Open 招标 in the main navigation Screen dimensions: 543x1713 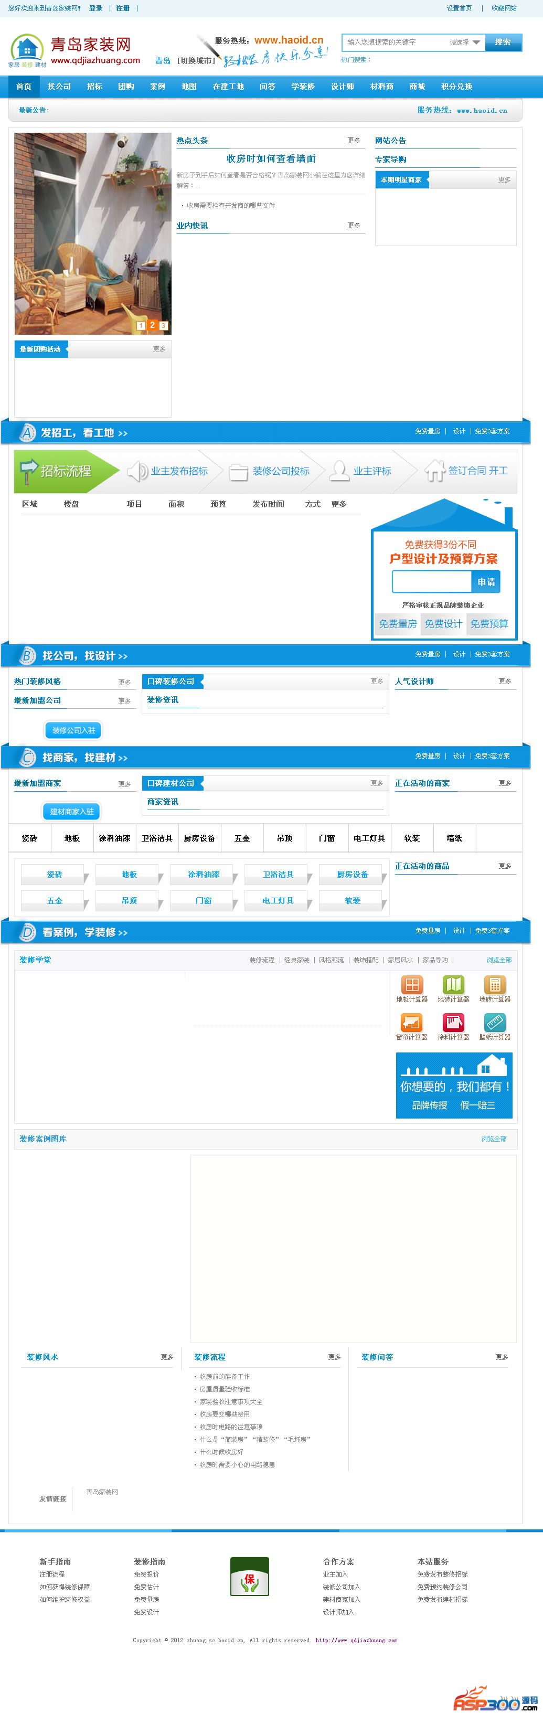click(x=94, y=87)
